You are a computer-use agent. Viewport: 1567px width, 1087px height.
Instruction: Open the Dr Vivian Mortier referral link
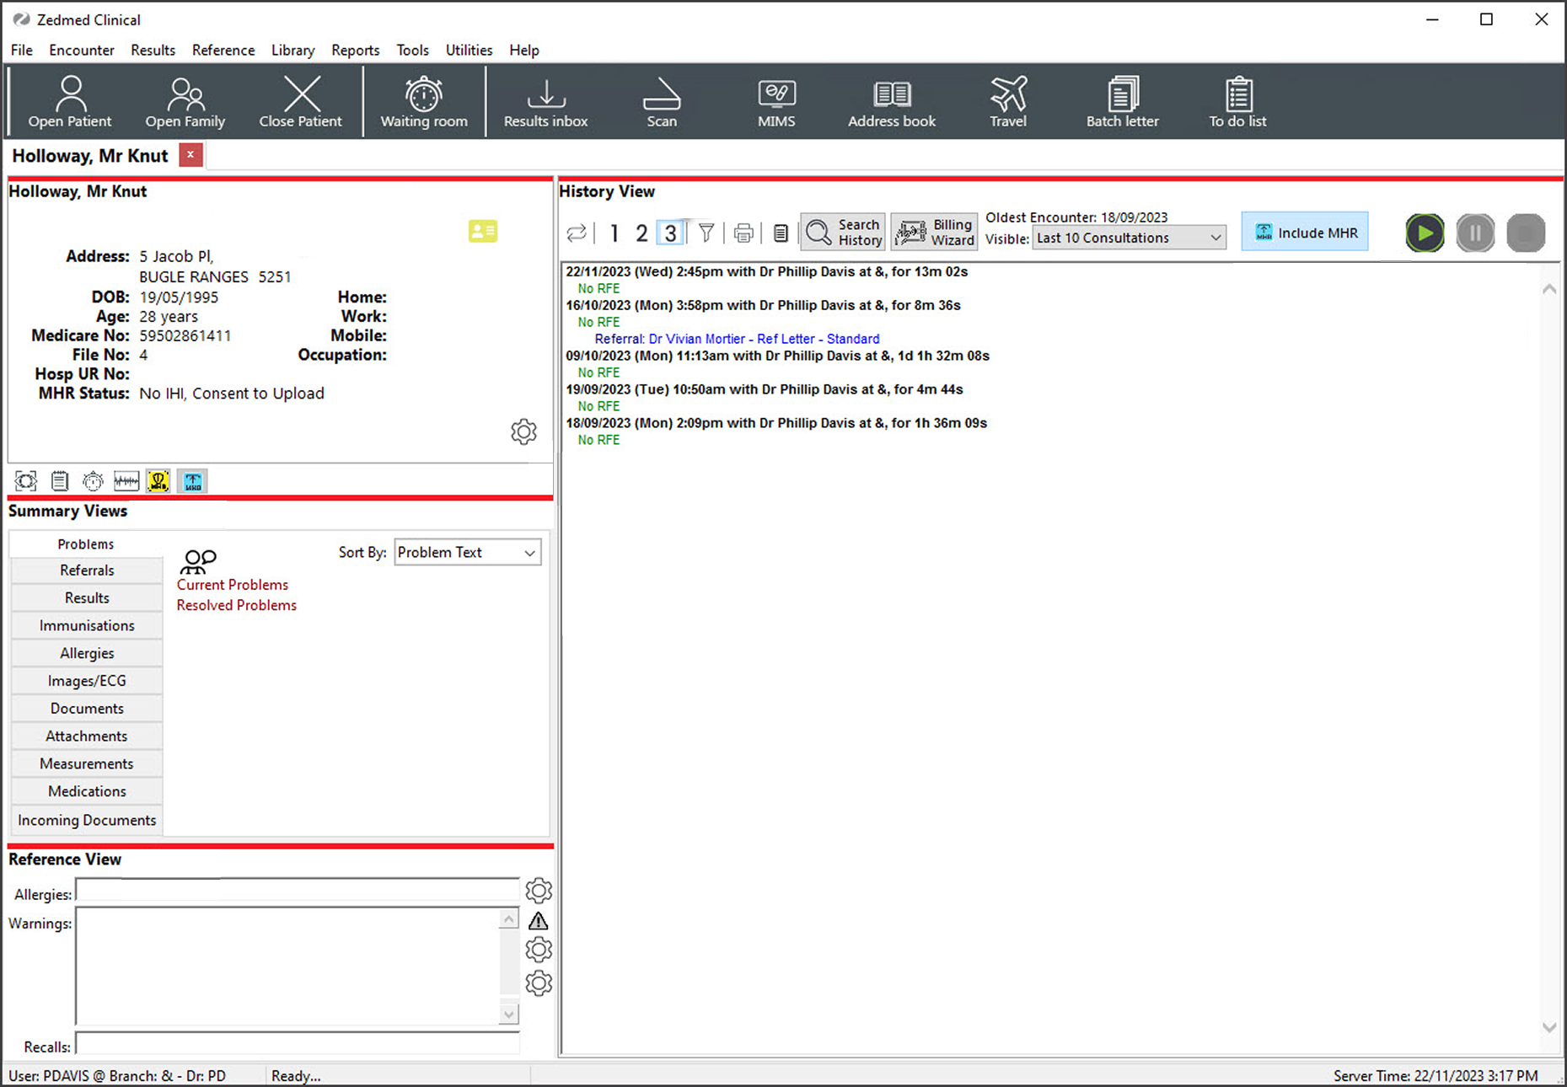coord(737,339)
